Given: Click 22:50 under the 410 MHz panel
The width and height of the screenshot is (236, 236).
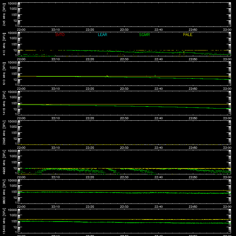Looking at the screenshot, I should coord(193,59).
